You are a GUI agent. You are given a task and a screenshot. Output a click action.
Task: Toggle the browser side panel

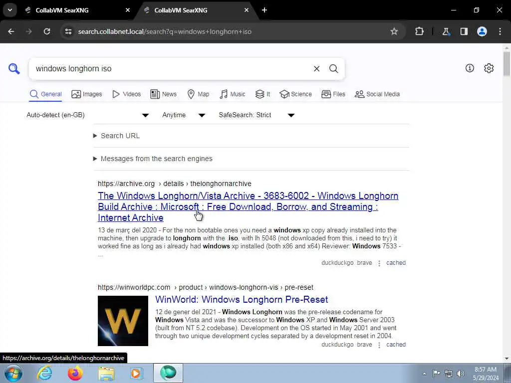point(464,31)
